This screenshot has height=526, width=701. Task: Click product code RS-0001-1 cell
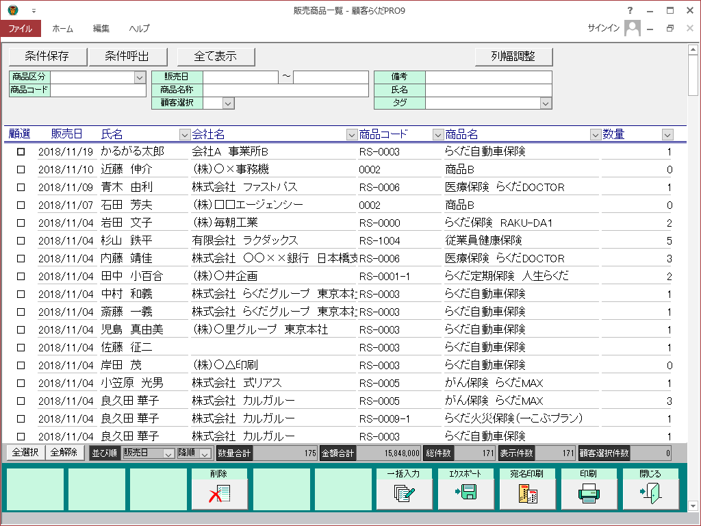point(399,277)
